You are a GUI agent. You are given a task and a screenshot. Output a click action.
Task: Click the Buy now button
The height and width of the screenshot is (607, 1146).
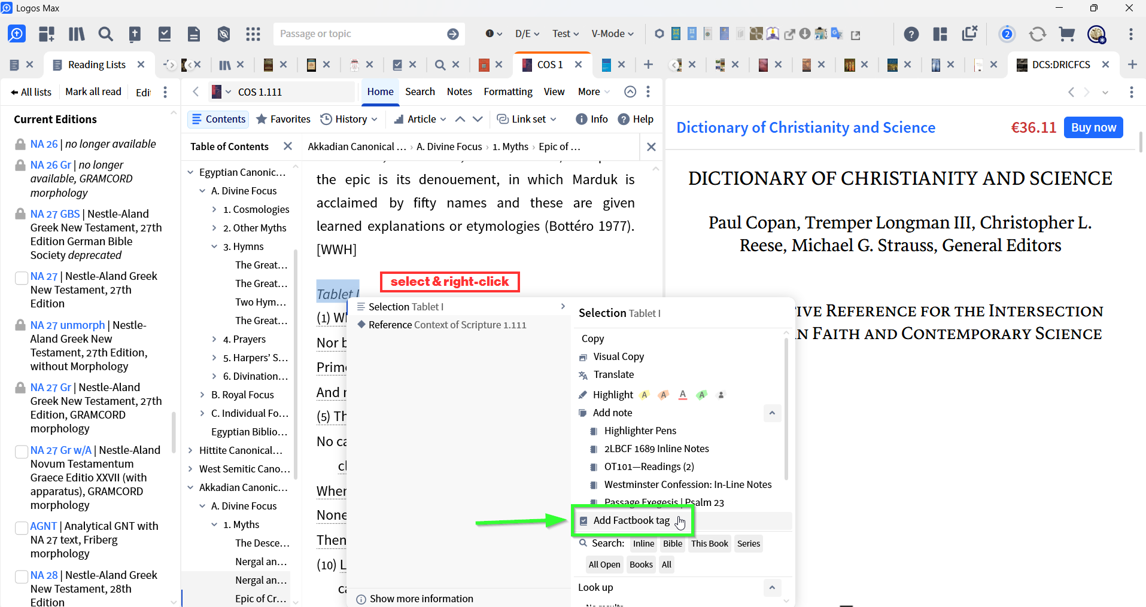1093,127
